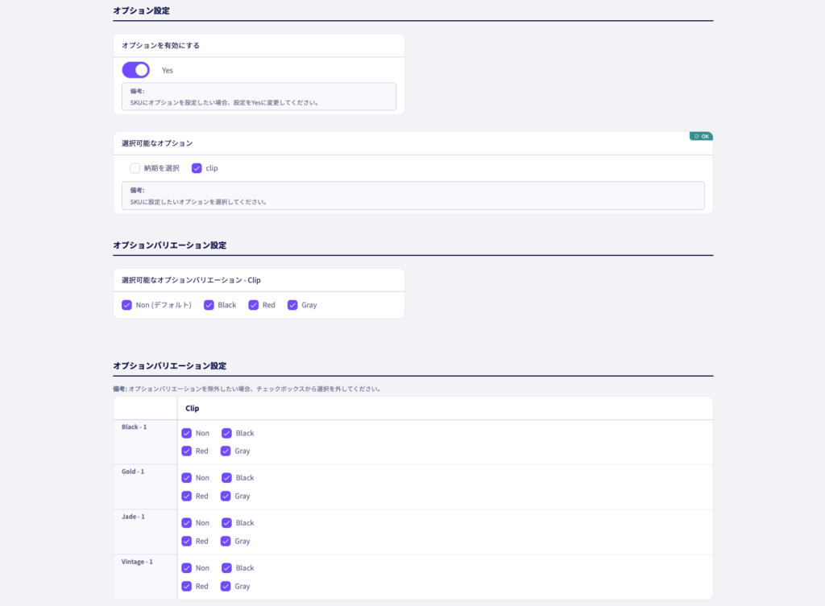The image size is (825, 606).
Task: Uncheck Red for the Vintage - 1 row
Action: [x=187, y=586]
